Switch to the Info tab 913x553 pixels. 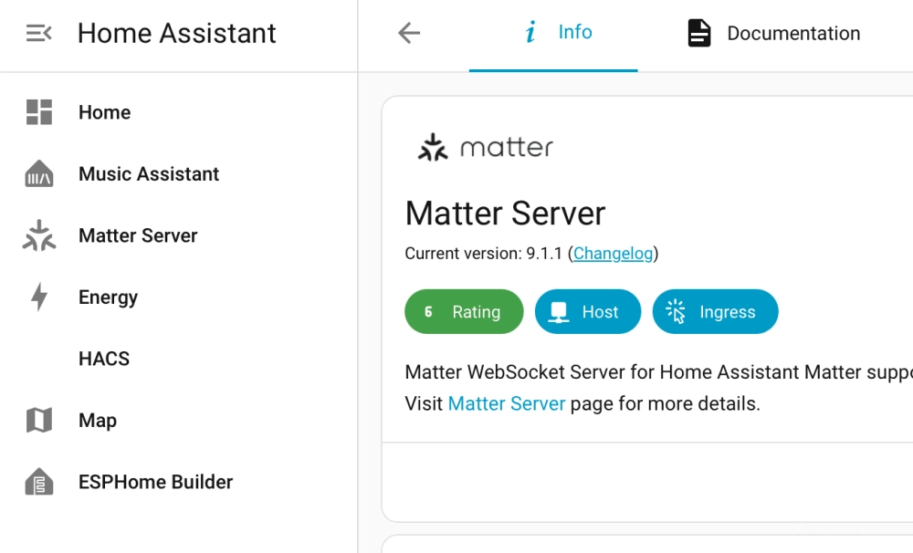pos(553,35)
